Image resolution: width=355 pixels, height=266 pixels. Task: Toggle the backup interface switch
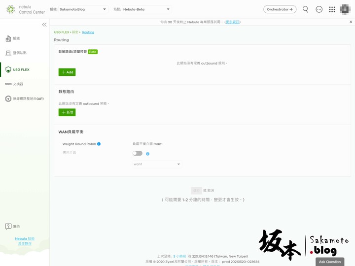point(138,153)
